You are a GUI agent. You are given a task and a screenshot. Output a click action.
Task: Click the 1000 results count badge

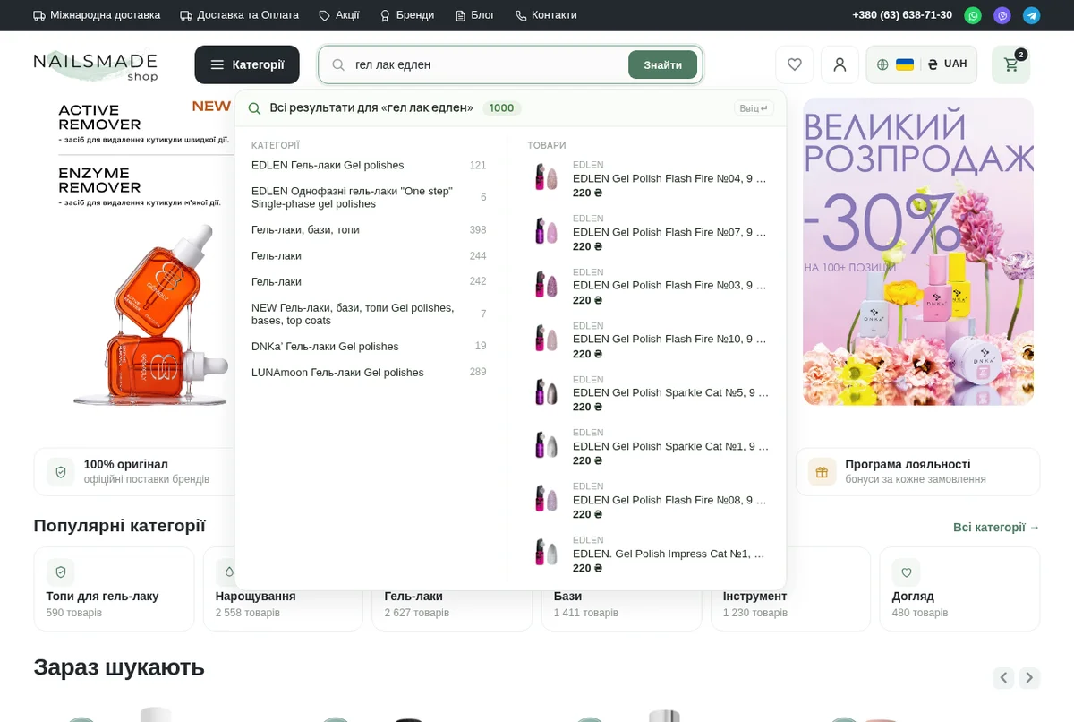point(502,108)
